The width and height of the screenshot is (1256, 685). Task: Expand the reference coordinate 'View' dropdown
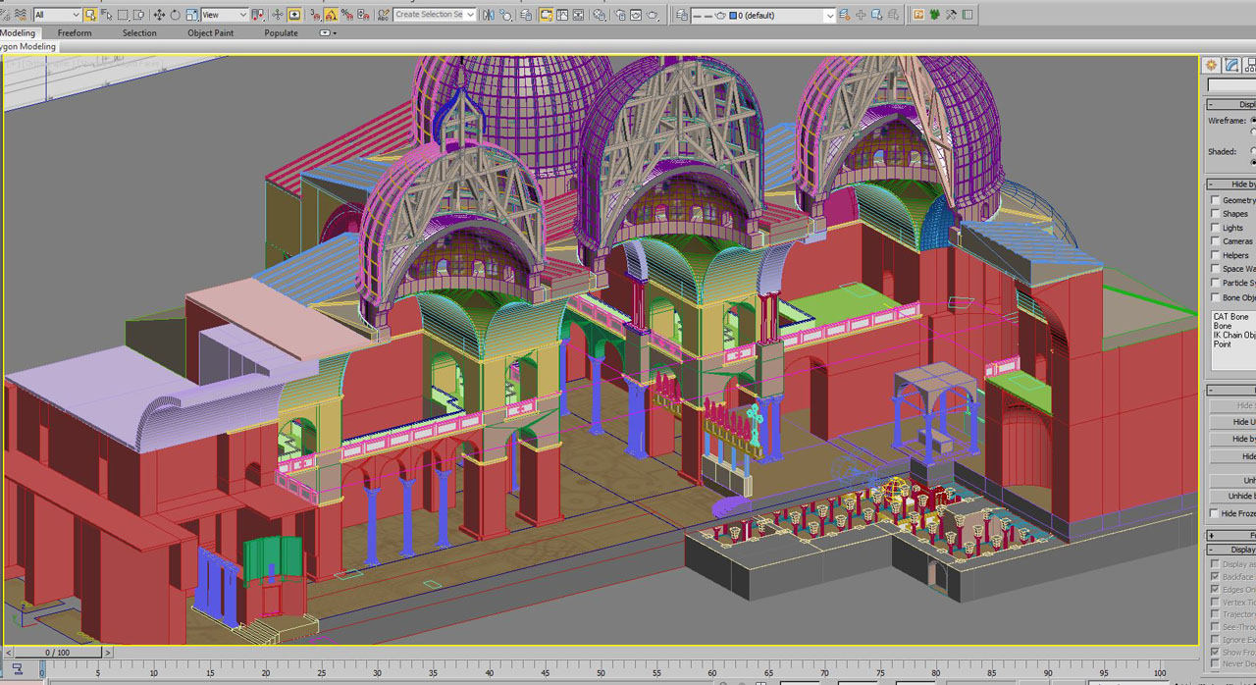[225, 15]
